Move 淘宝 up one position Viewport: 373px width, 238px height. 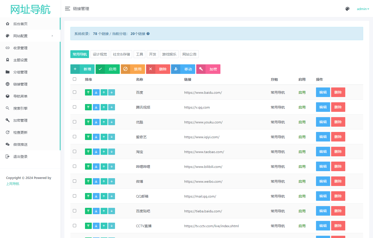(x=104, y=152)
